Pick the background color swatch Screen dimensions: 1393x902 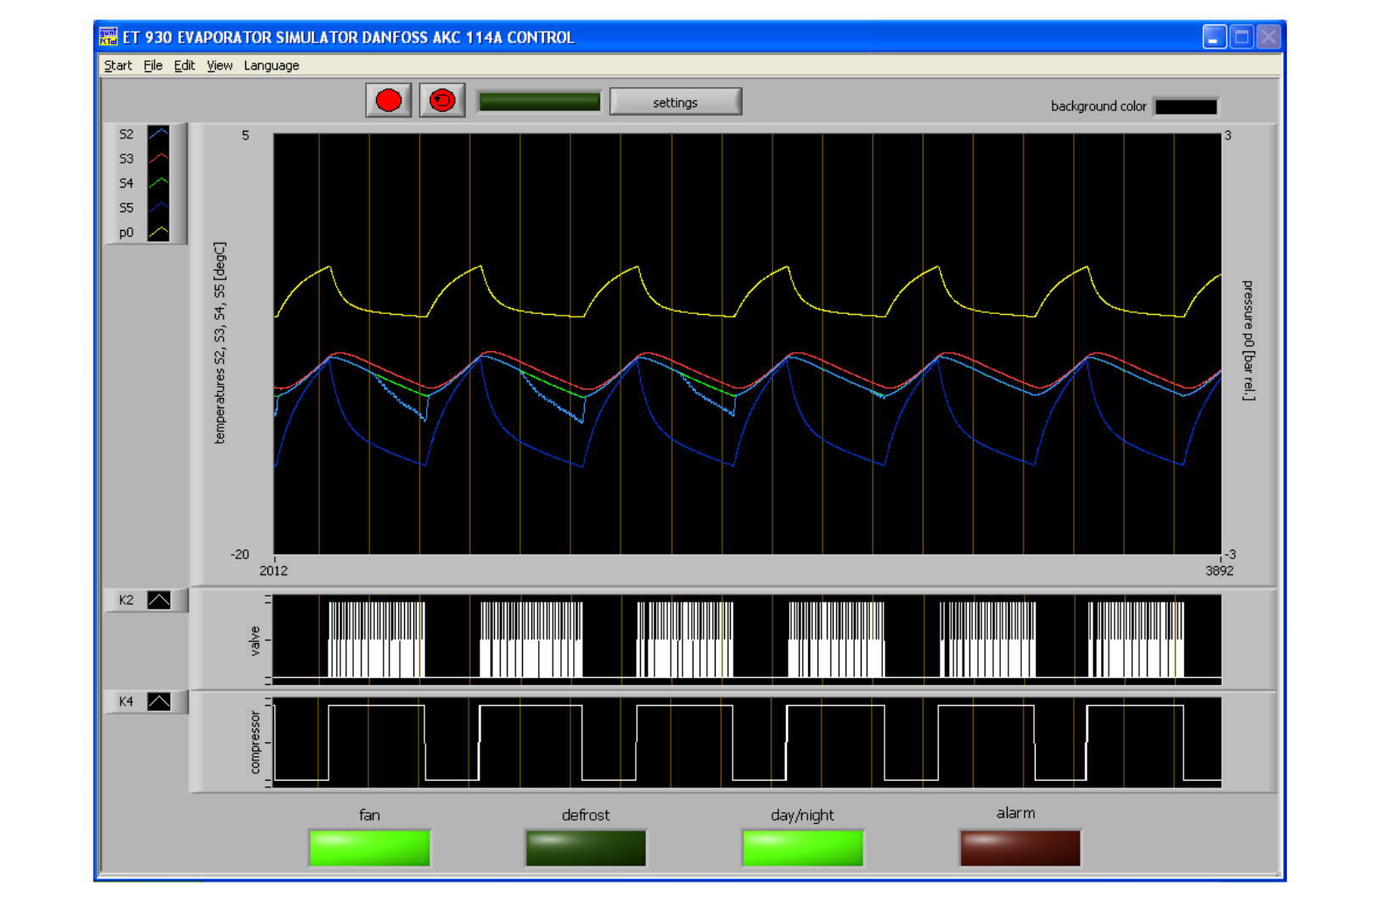click(x=1186, y=106)
